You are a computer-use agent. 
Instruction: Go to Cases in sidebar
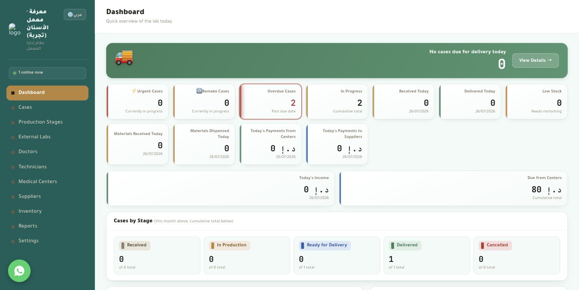pyautogui.click(x=47, y=108)
